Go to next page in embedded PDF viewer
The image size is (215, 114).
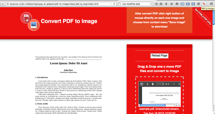point(153,84)
